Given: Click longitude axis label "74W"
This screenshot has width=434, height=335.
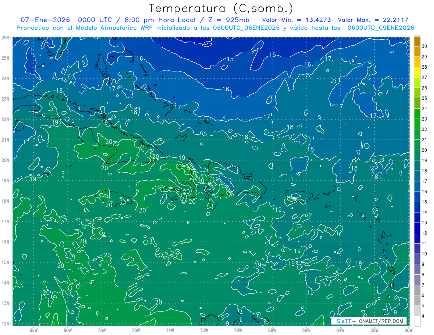Looking at the screenshot, I should point(170,330).
